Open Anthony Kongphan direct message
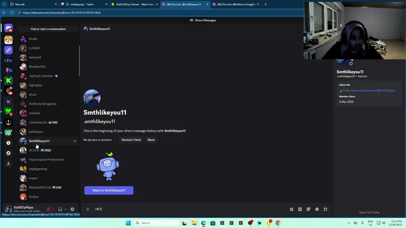The image size is (406, 228). pyautogui.click(x=48, y=104)
